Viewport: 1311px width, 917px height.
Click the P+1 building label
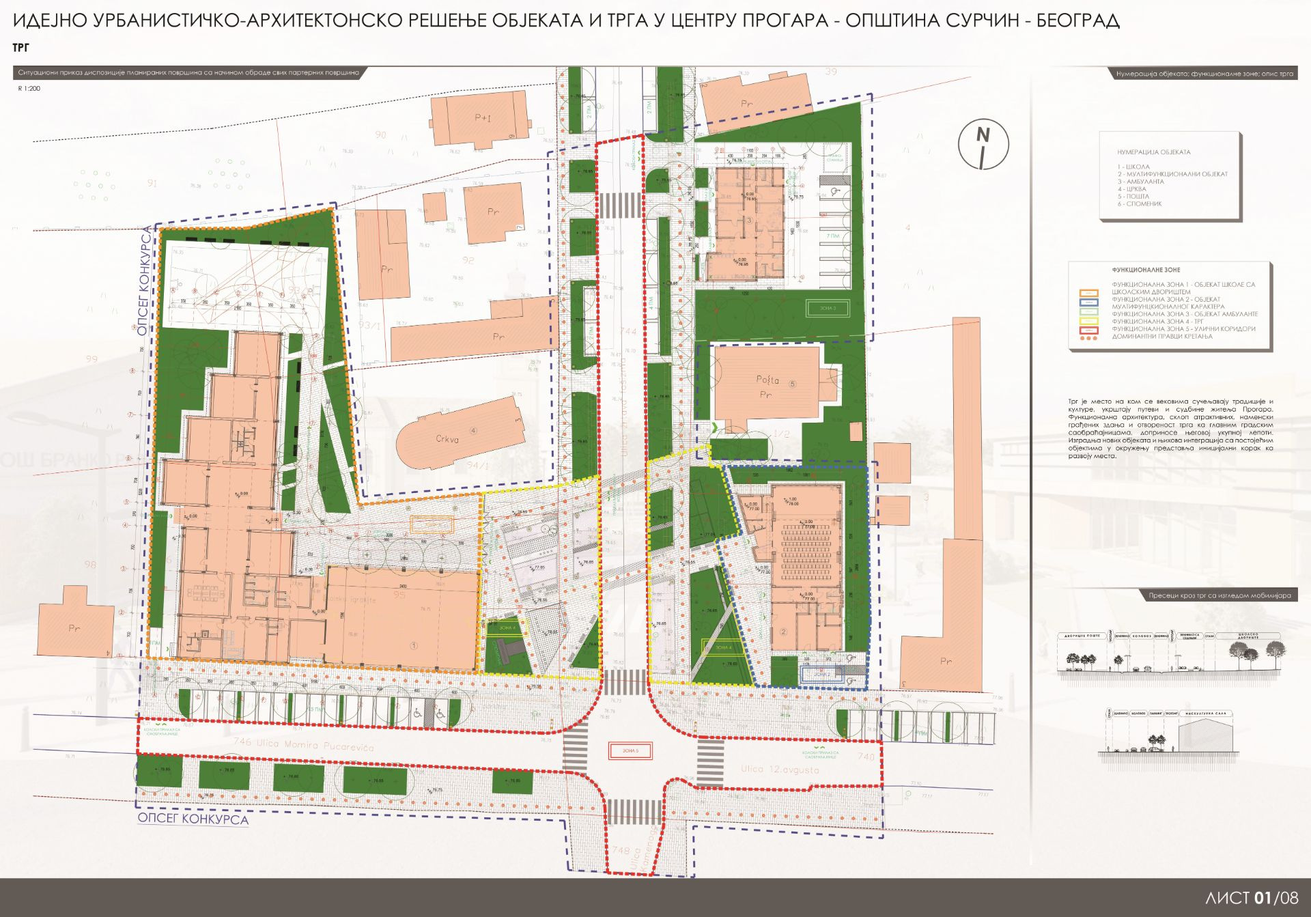tap(482, 118)
